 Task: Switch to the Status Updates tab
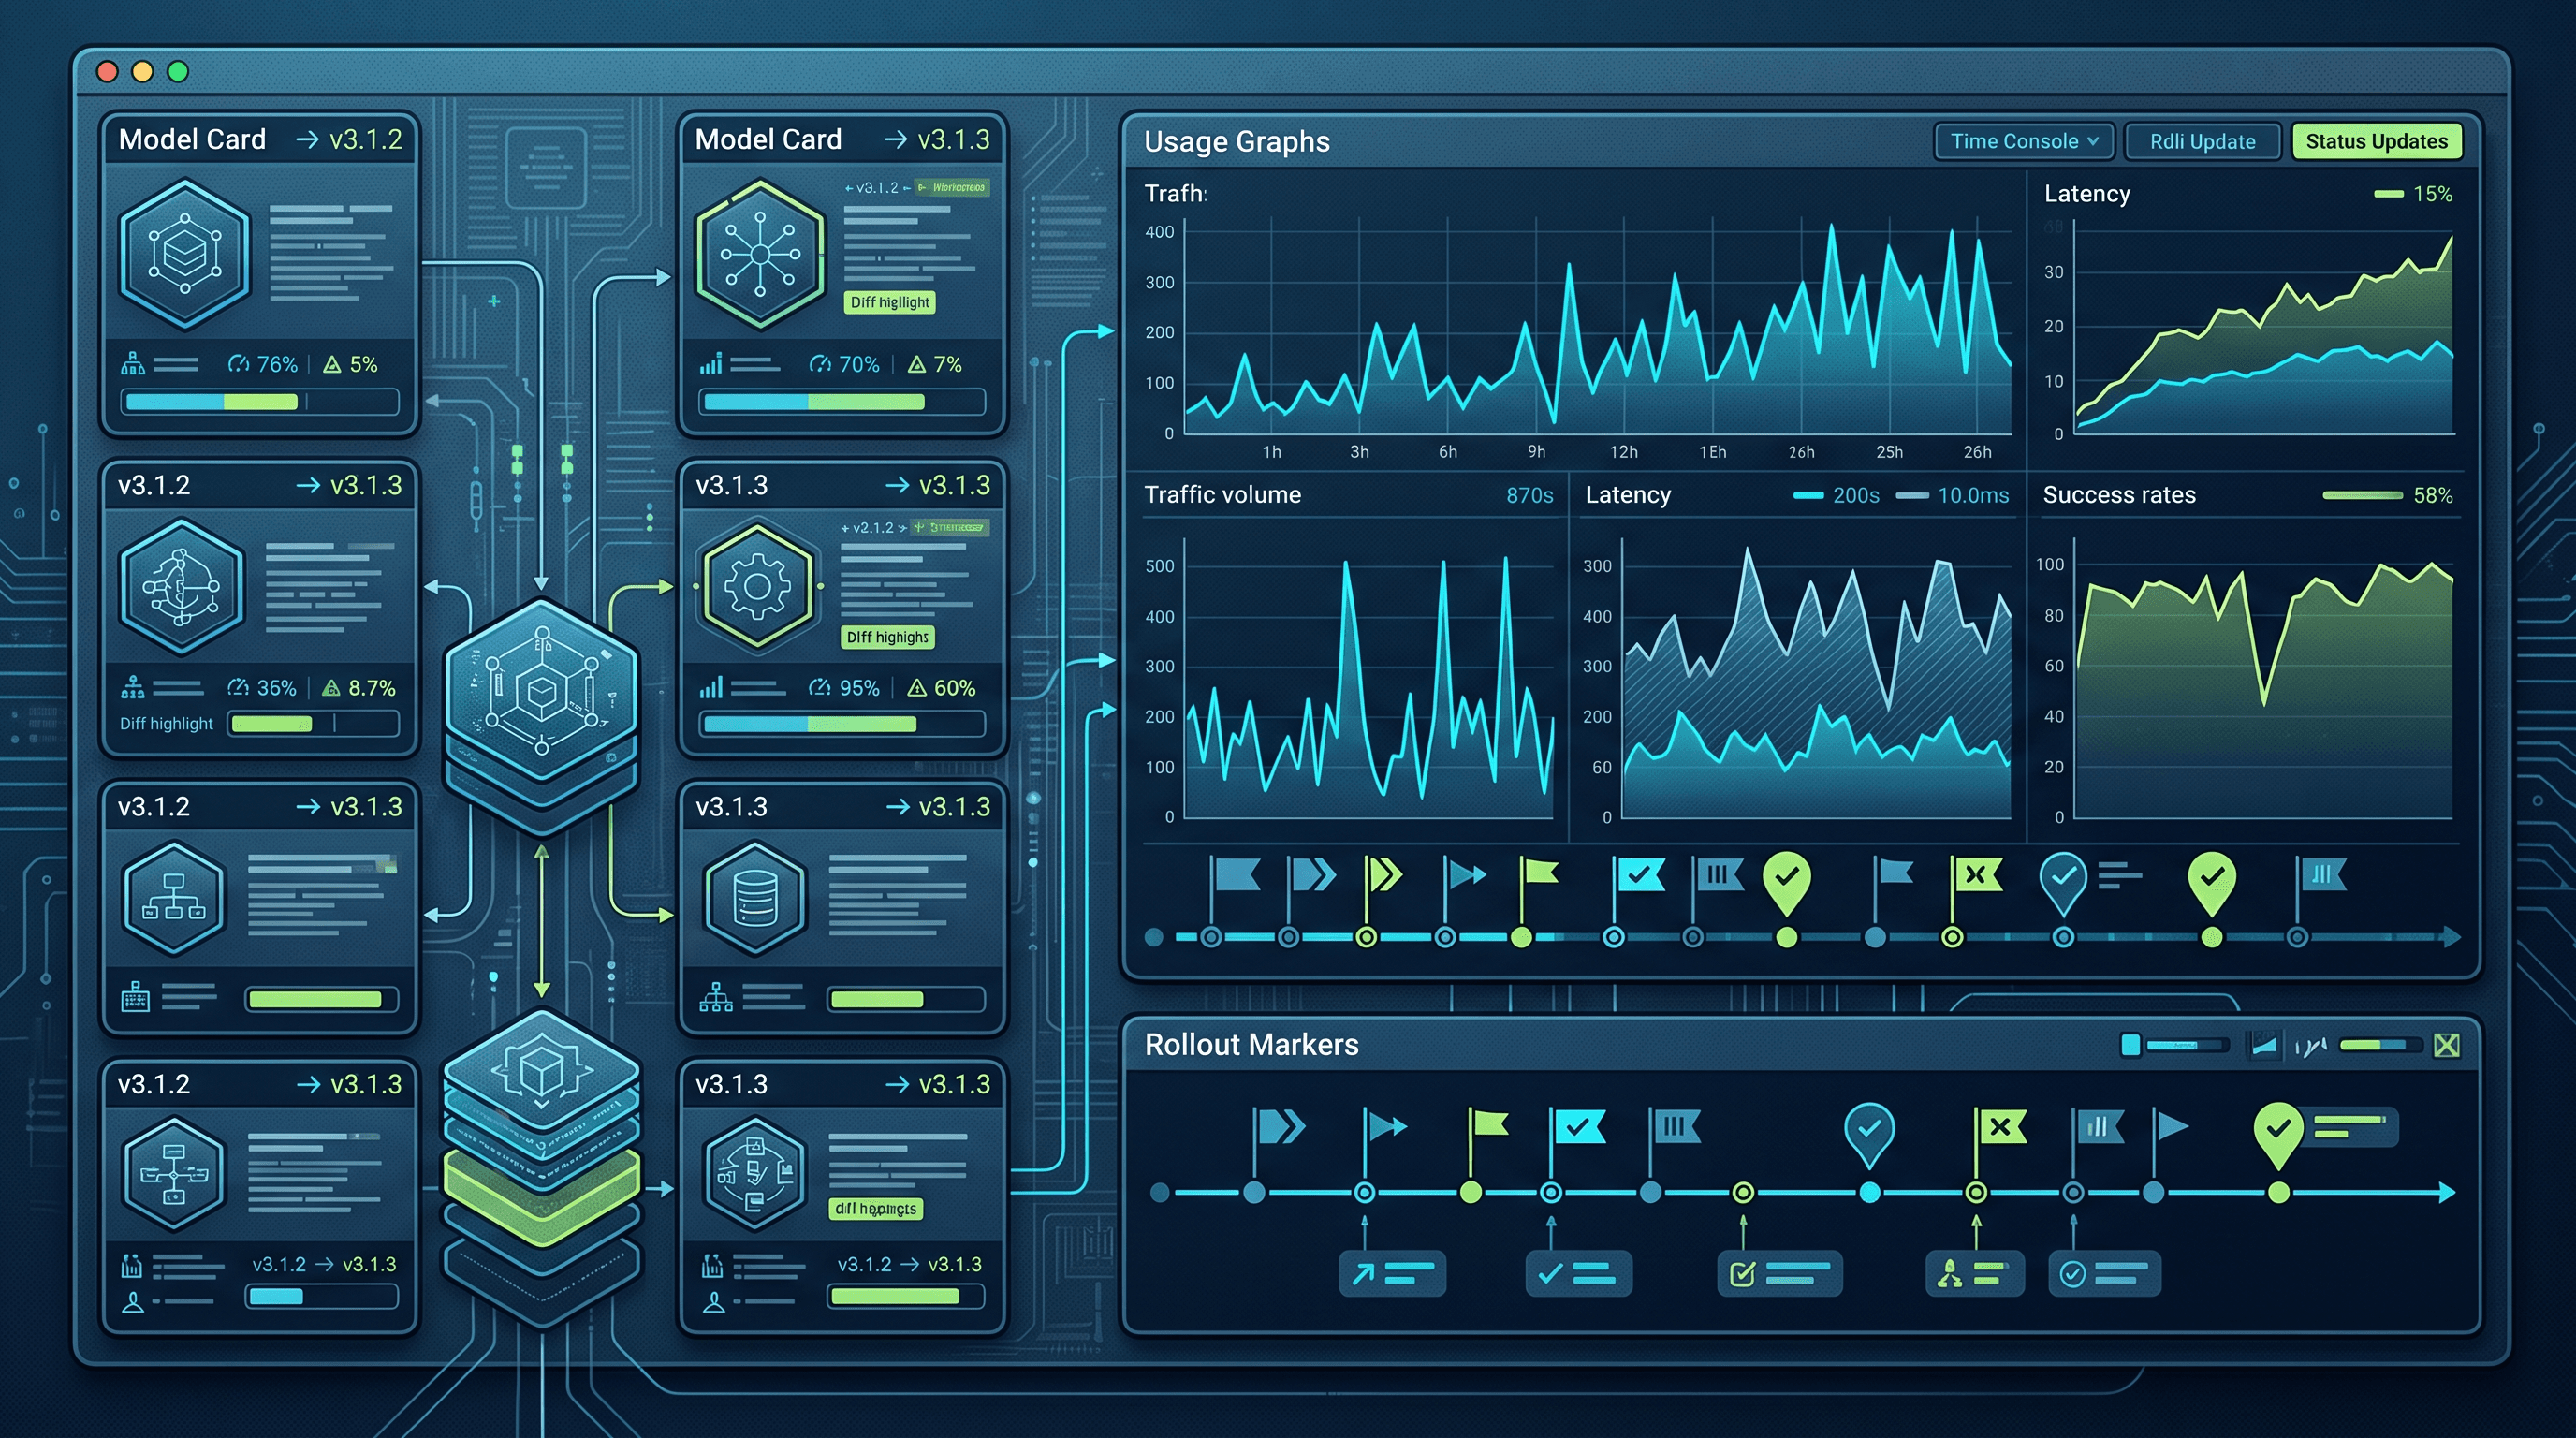pyautogui.click(x=2376, y=141)
